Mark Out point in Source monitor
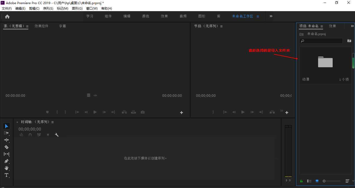Image resolution: width=355 pixels, height=188 pixels. (x=65, y=112)
